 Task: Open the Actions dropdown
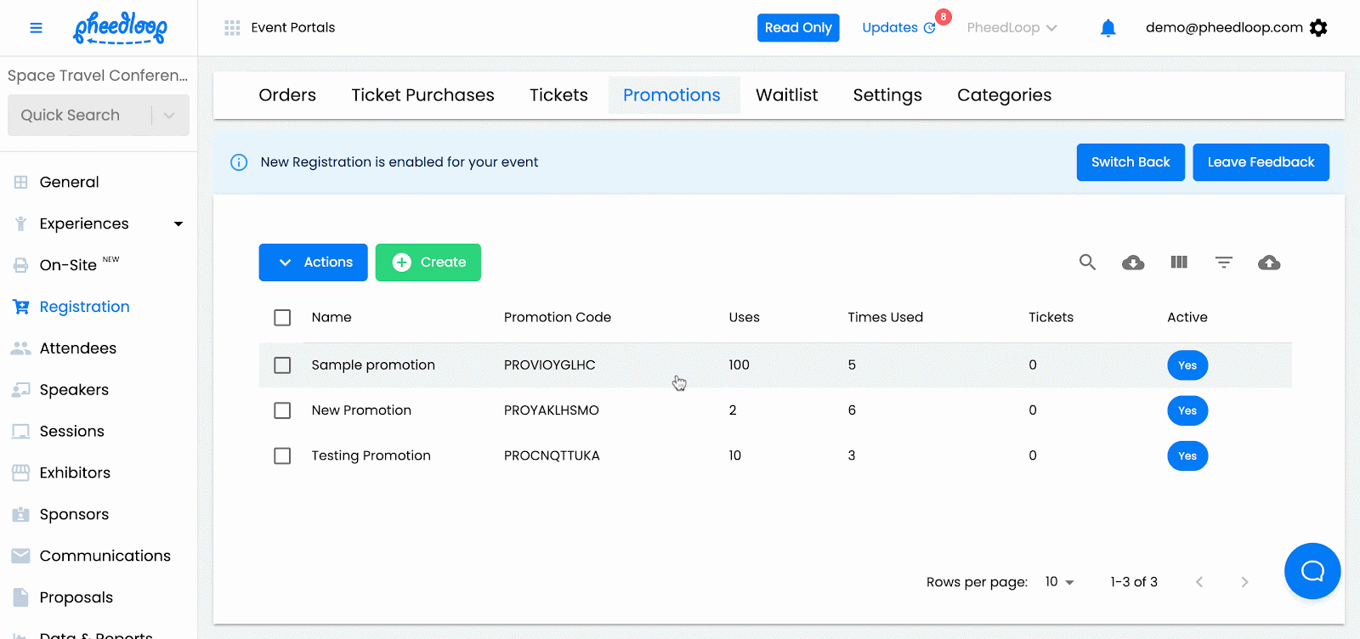pyautogui.click(x=313, y=263)
